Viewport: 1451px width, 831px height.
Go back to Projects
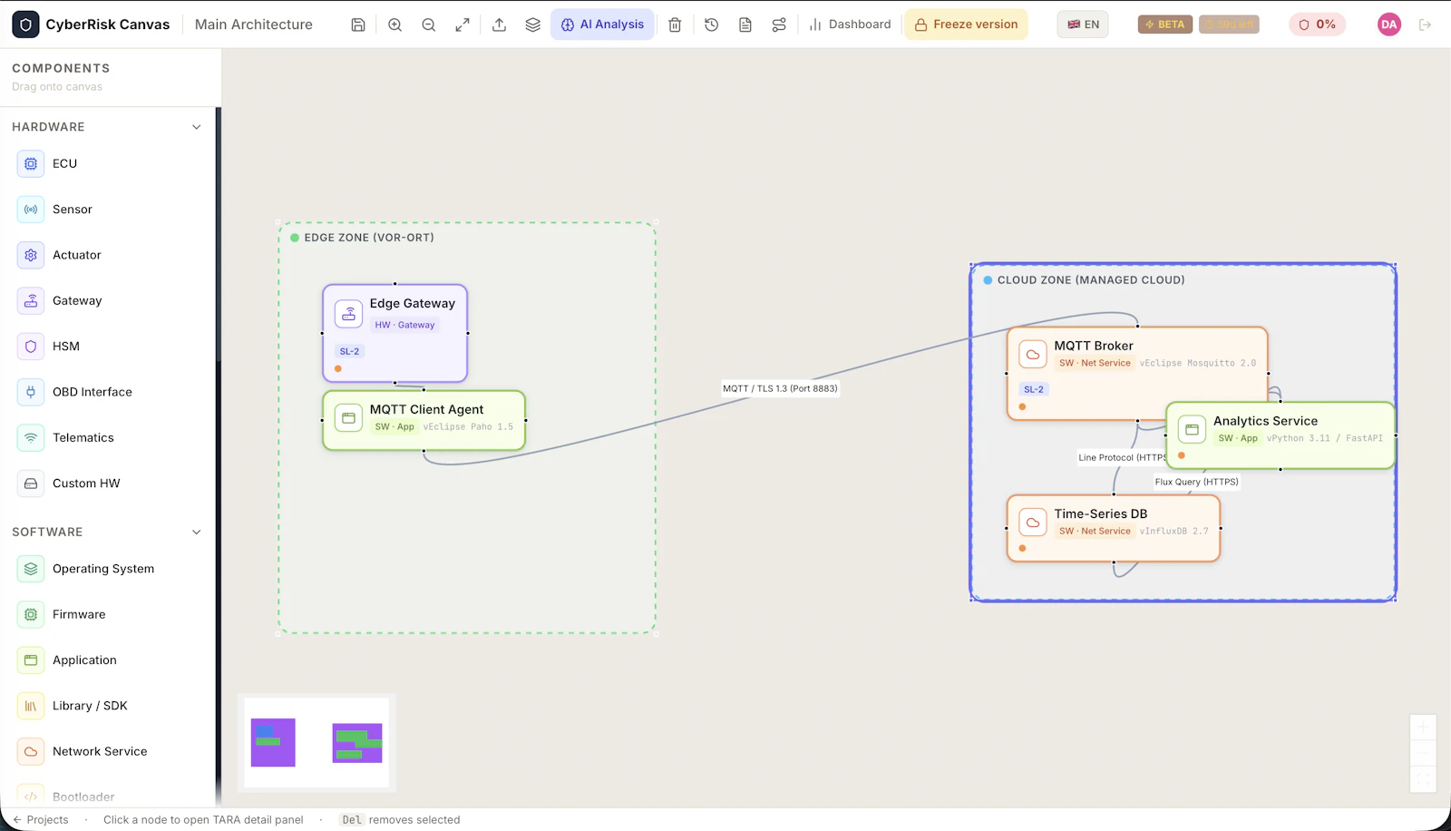[x=41, y=820]
